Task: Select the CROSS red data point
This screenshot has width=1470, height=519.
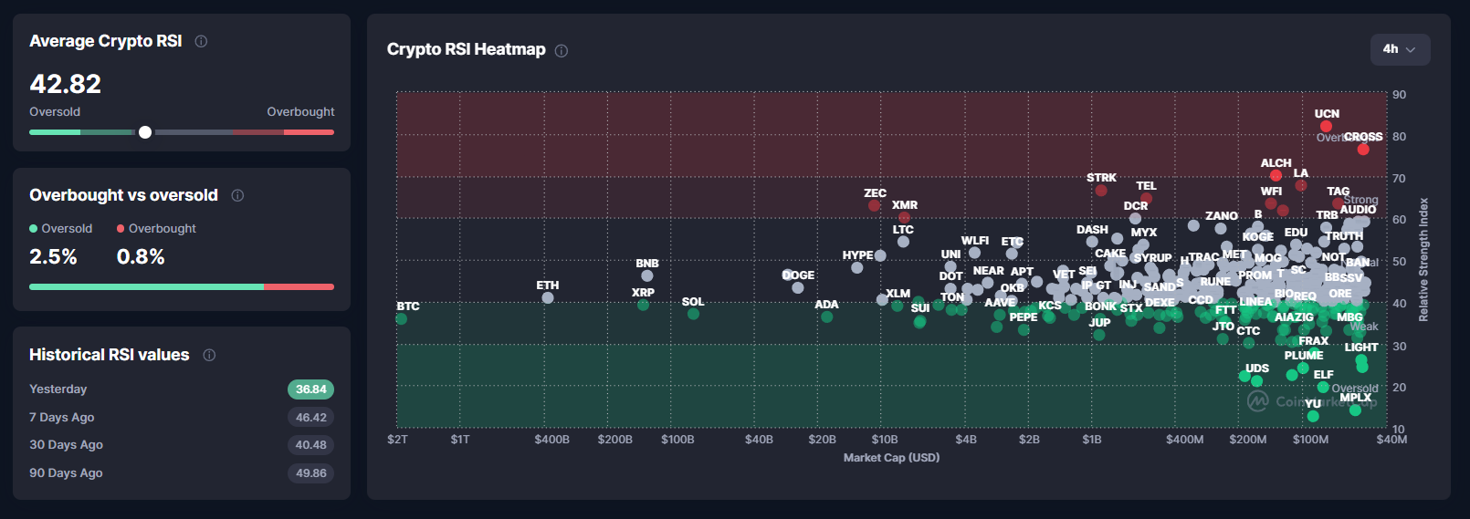Action: tap(1363, 150)
